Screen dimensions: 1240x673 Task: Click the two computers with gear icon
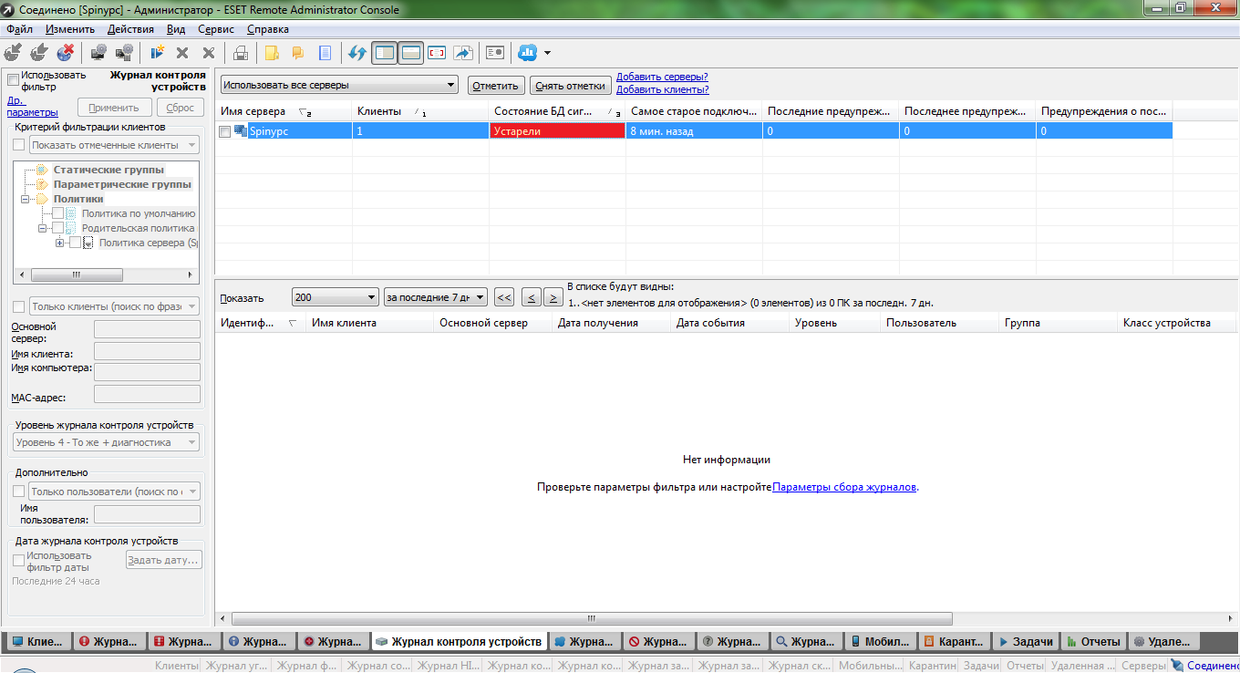tap(124, 53)
